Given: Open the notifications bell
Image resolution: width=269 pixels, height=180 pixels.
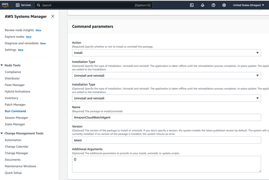Looking at the screenshot, I should (203, 5).
